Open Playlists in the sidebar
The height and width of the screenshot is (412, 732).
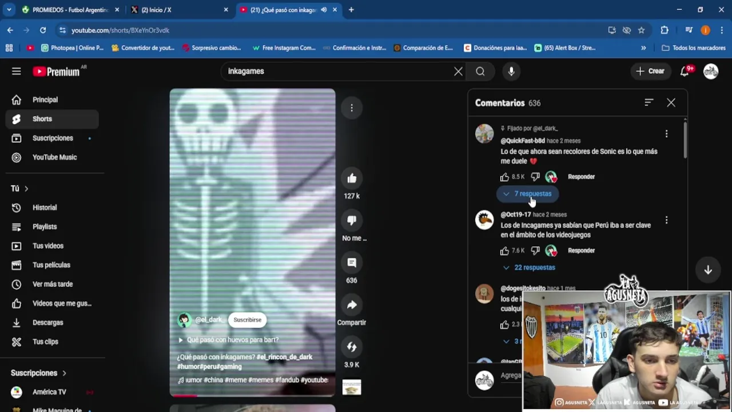[x=52, y=227]
